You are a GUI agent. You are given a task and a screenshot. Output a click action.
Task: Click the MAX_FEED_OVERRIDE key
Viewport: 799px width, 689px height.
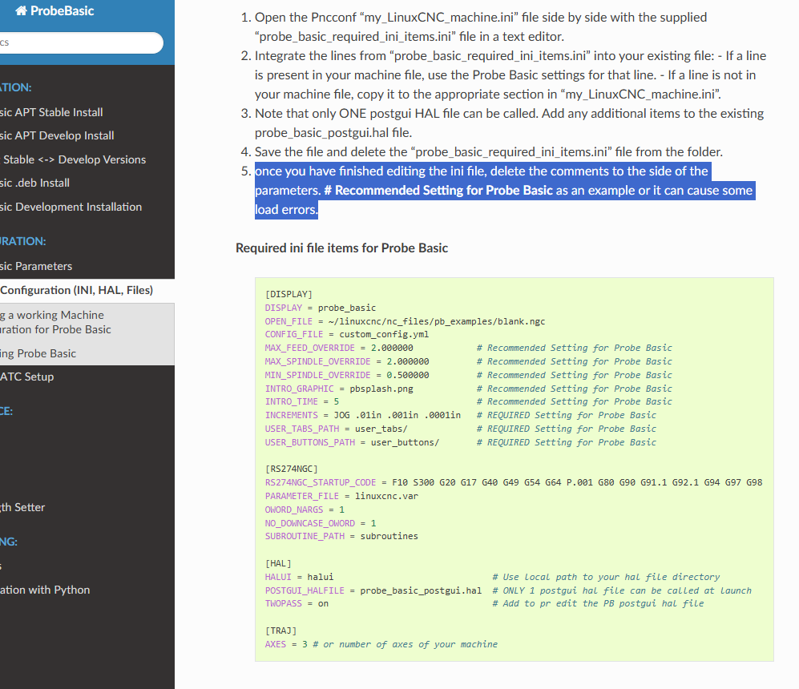(309, 348)
